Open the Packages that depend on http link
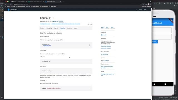This screenshot has width=178, height=100. (x=107, y=75)
